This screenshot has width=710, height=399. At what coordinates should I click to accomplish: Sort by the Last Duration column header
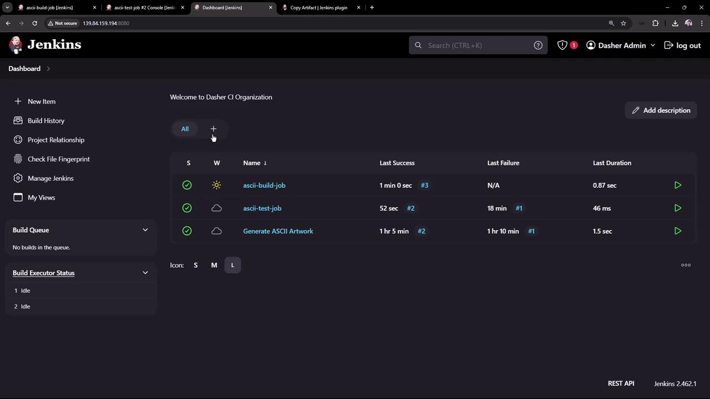[x=612, y=163]
